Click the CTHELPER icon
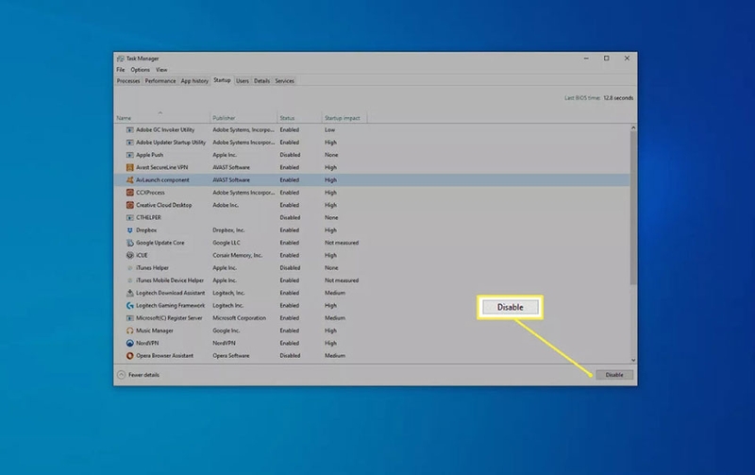Viewport: 755px width, 475px height. [129, 217]
